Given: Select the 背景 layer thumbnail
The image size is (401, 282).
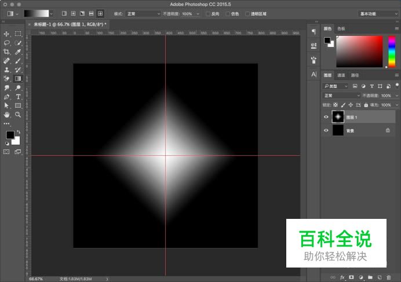Looking at the screenshot, I should pos(338,131).
